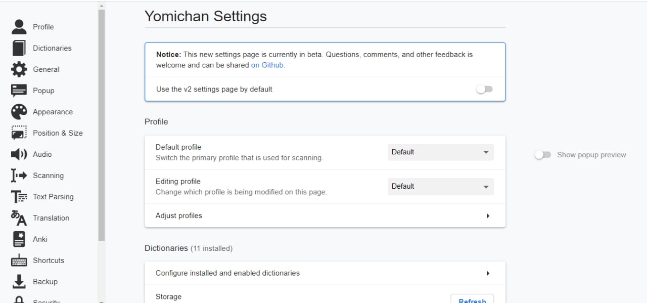Toggle Use the v2 settings page by default

coord(484,89)
